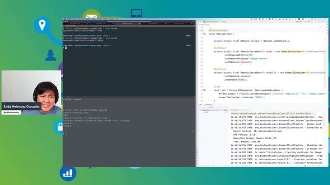
Task: Click the RegistryAuthLocator log line
Action: (x=276, y=156)
